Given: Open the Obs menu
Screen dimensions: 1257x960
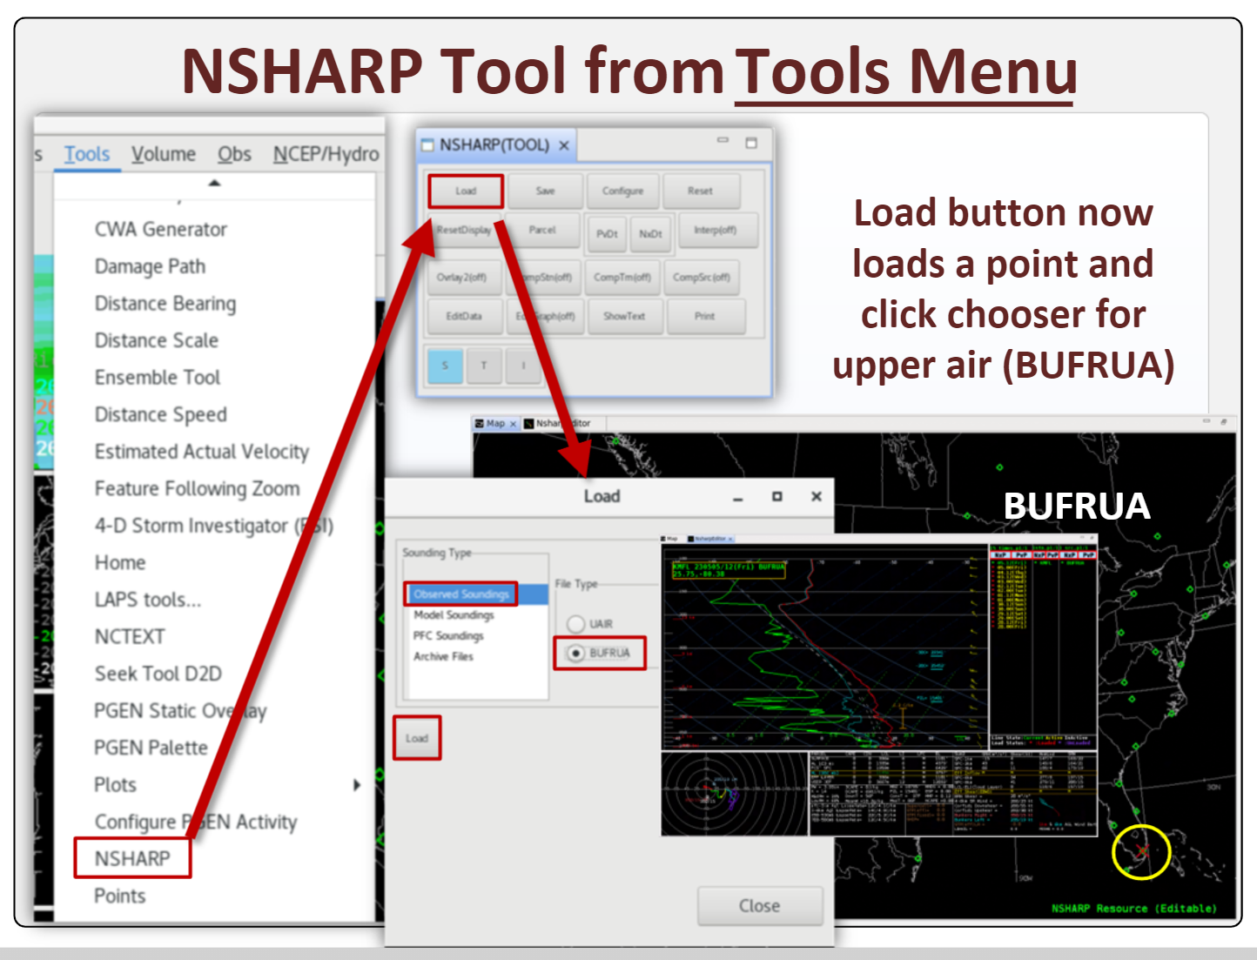Looking at the screenshot, I should pos(234,154).
